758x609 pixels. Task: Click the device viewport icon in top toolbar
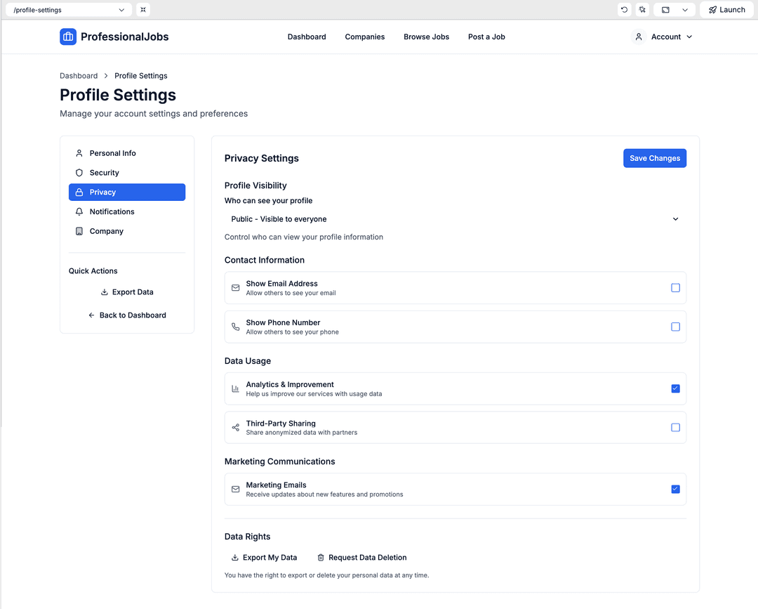tap(665, 10)
